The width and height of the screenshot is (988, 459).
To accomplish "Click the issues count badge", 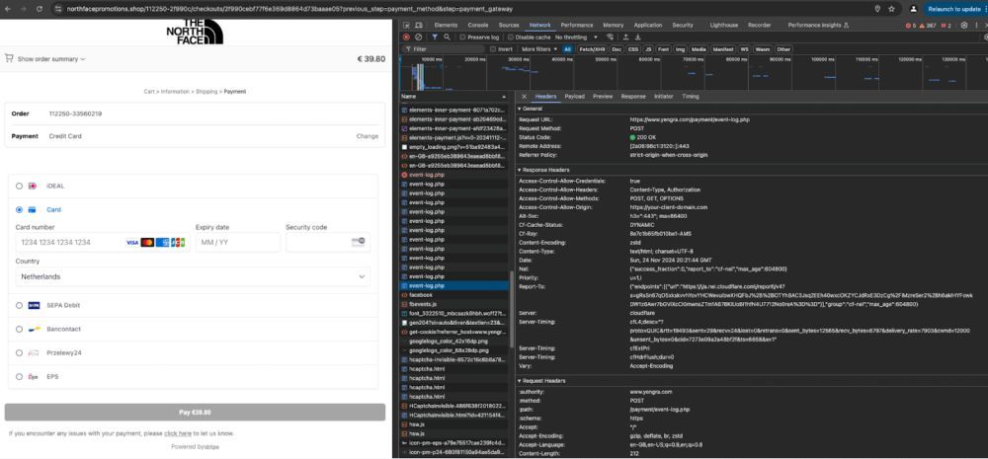I will tap(946, 26).
